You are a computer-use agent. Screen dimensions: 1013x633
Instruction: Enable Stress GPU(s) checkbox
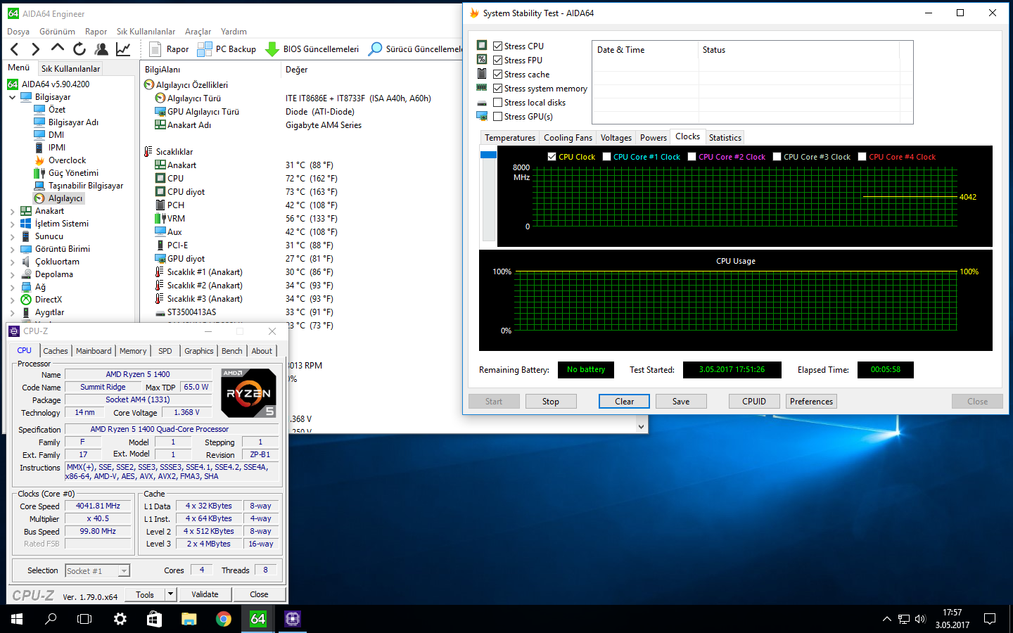(498, 116)
